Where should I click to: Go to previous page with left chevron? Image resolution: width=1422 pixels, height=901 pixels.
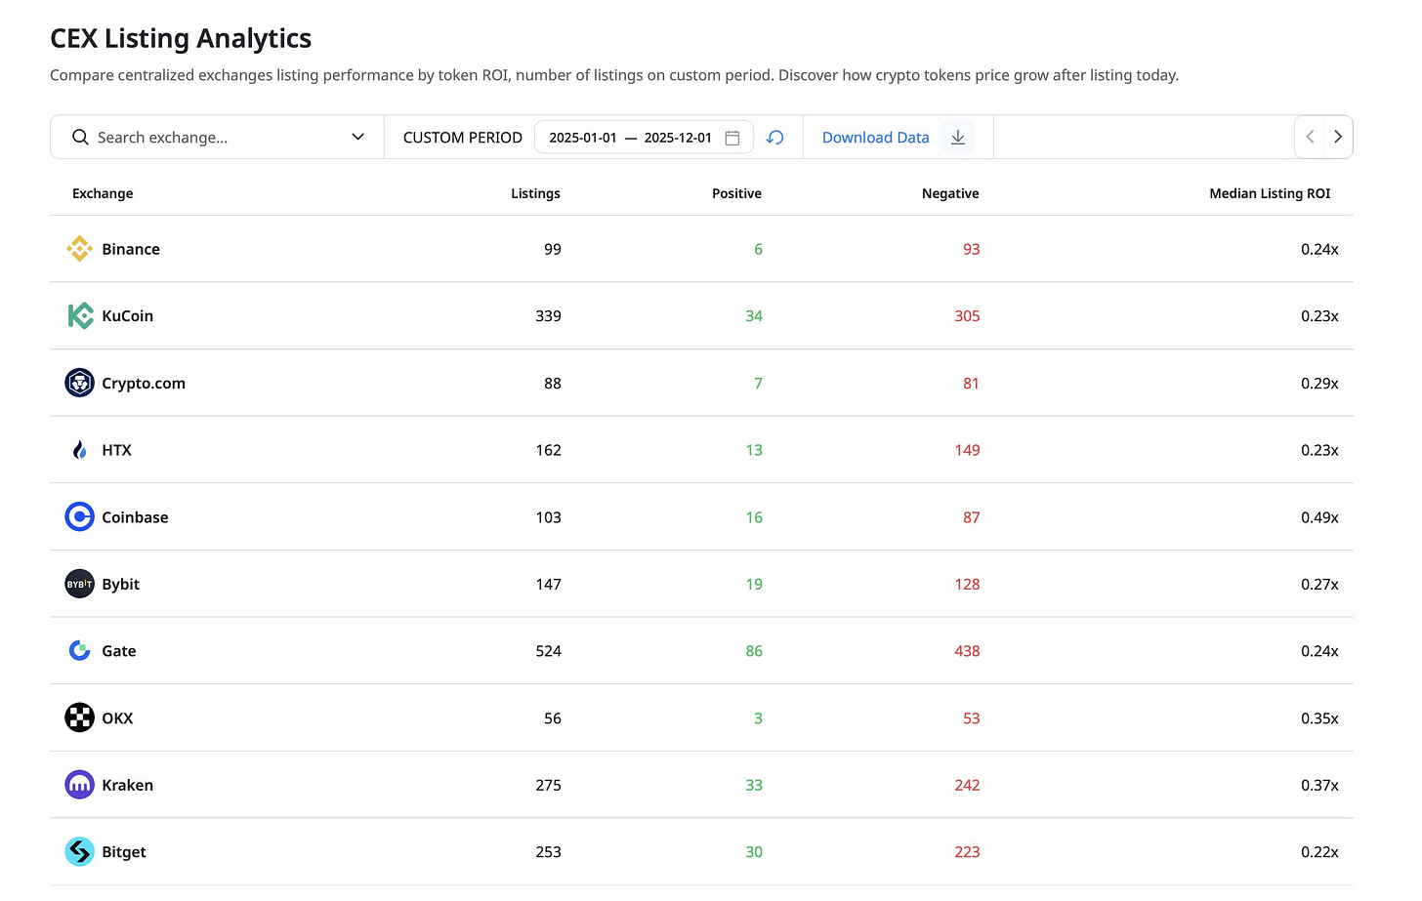click(x=1311, y=138)
